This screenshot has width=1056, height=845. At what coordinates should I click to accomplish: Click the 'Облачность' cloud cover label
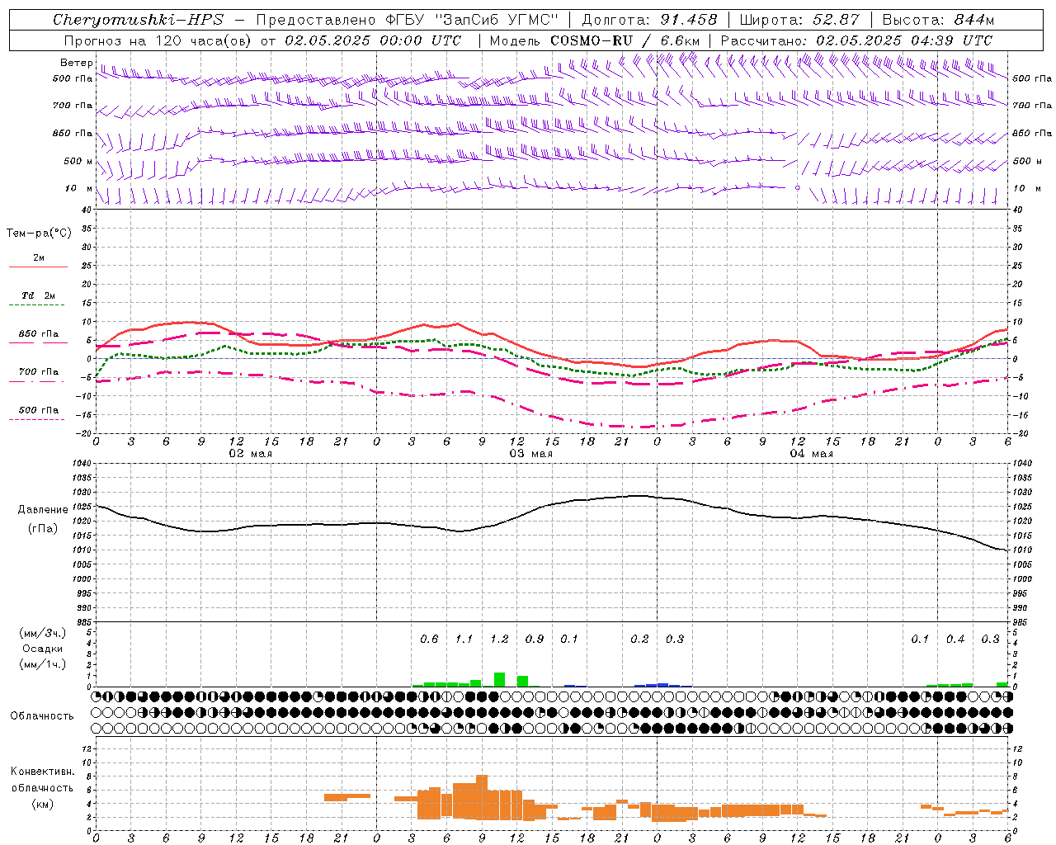click(x=42, y=715)
